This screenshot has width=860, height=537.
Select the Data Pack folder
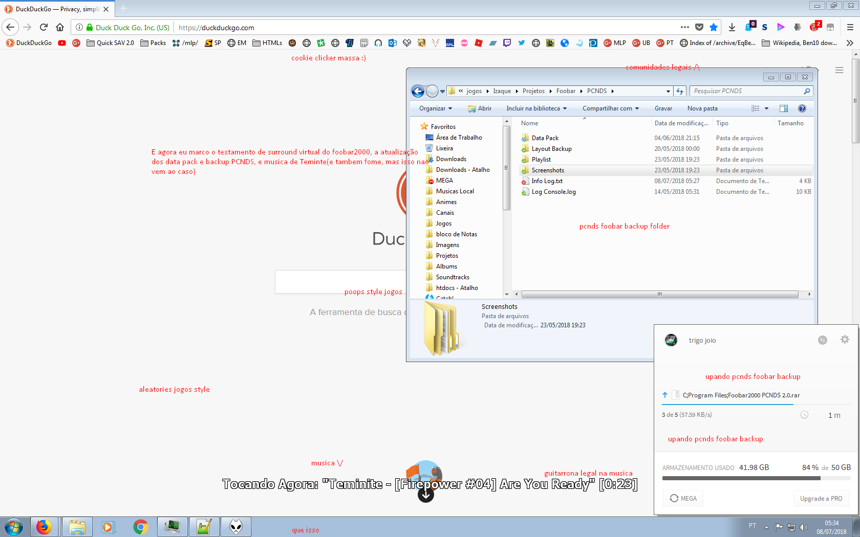(x=545, y=138)
